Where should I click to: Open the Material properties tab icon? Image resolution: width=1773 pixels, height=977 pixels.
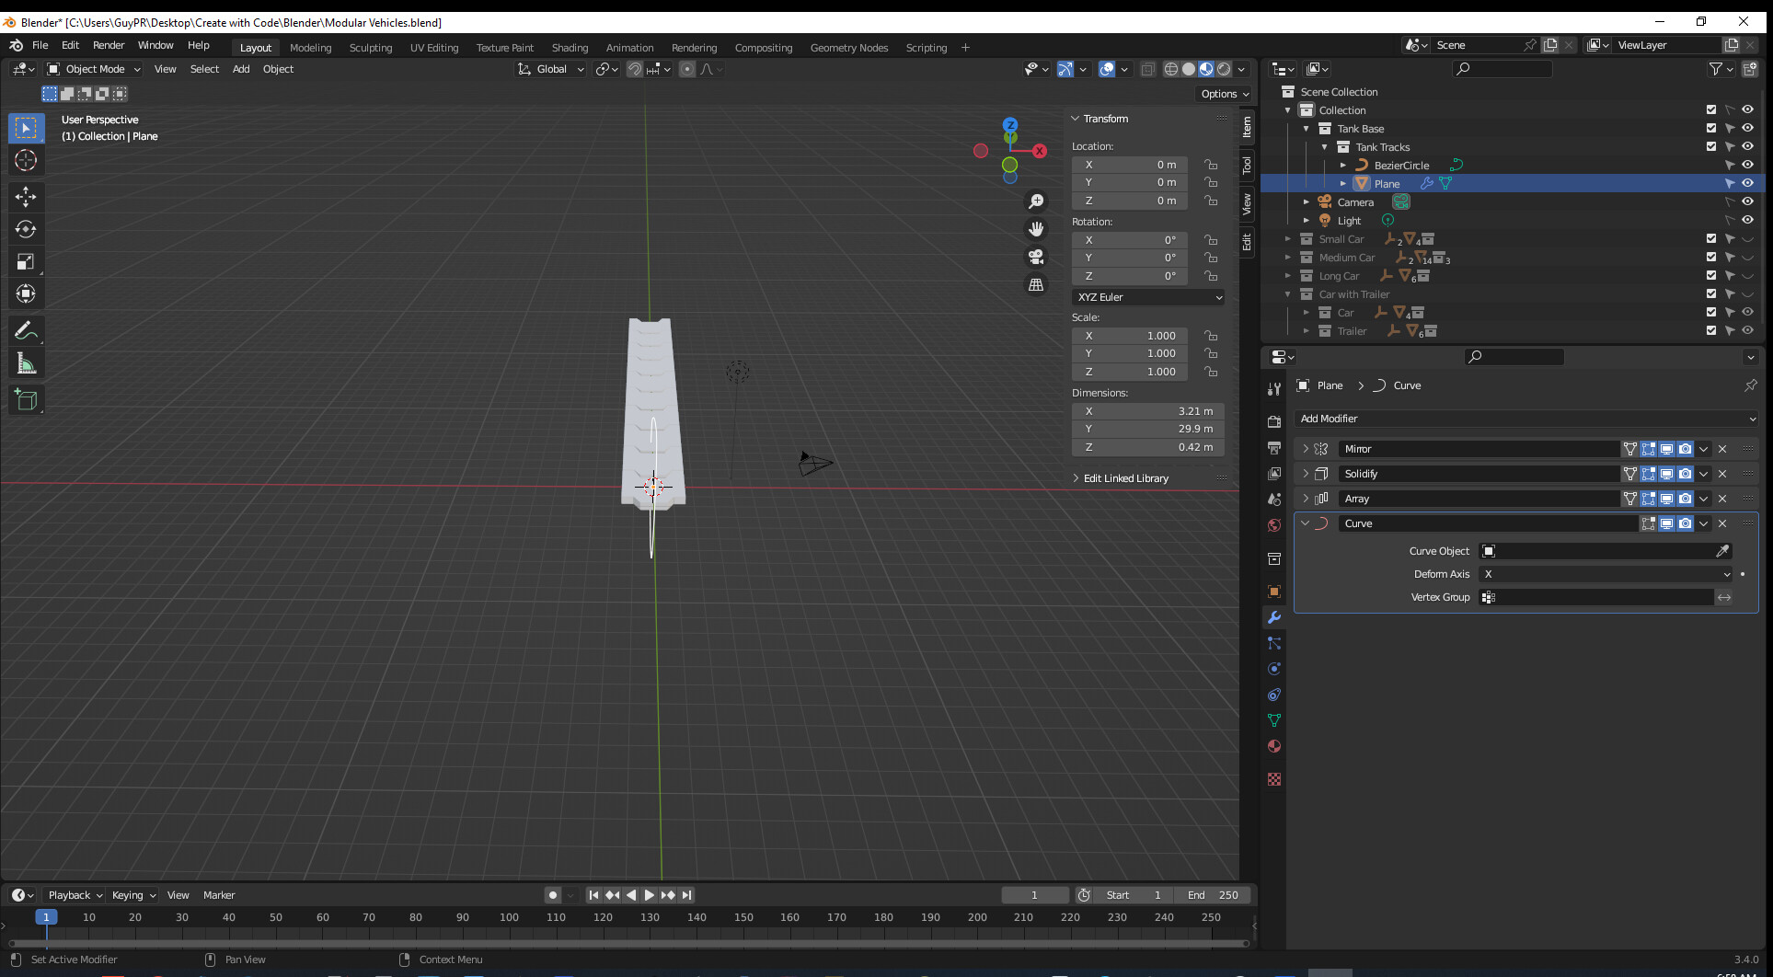pos(1274,746)
